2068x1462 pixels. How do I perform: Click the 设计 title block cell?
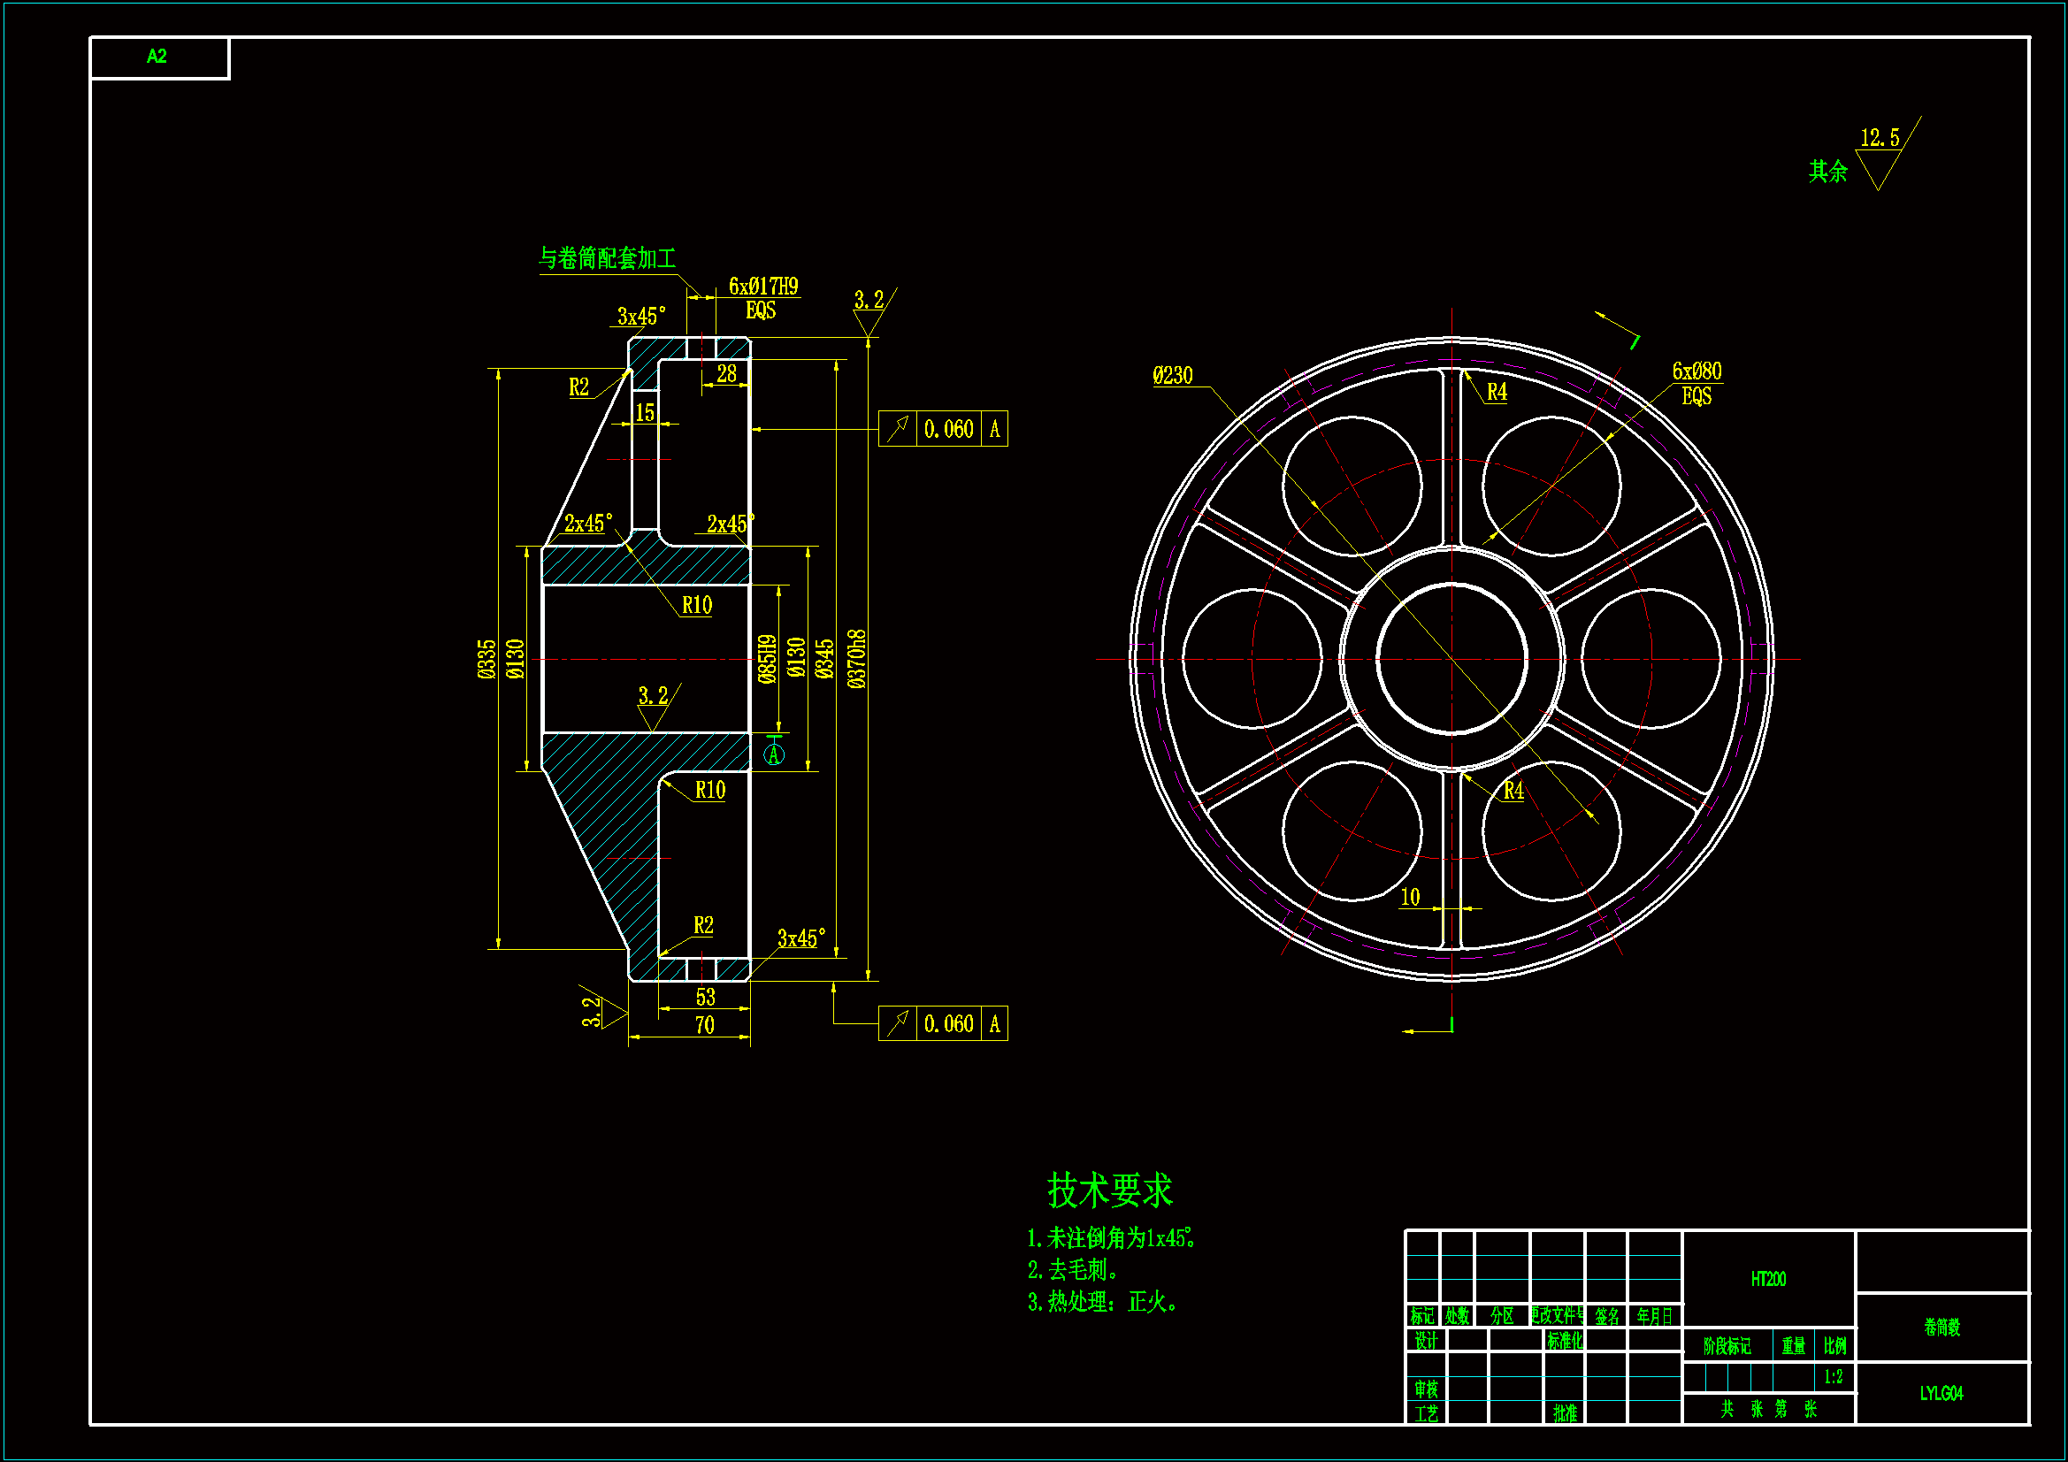(x=1425, y=1341)
